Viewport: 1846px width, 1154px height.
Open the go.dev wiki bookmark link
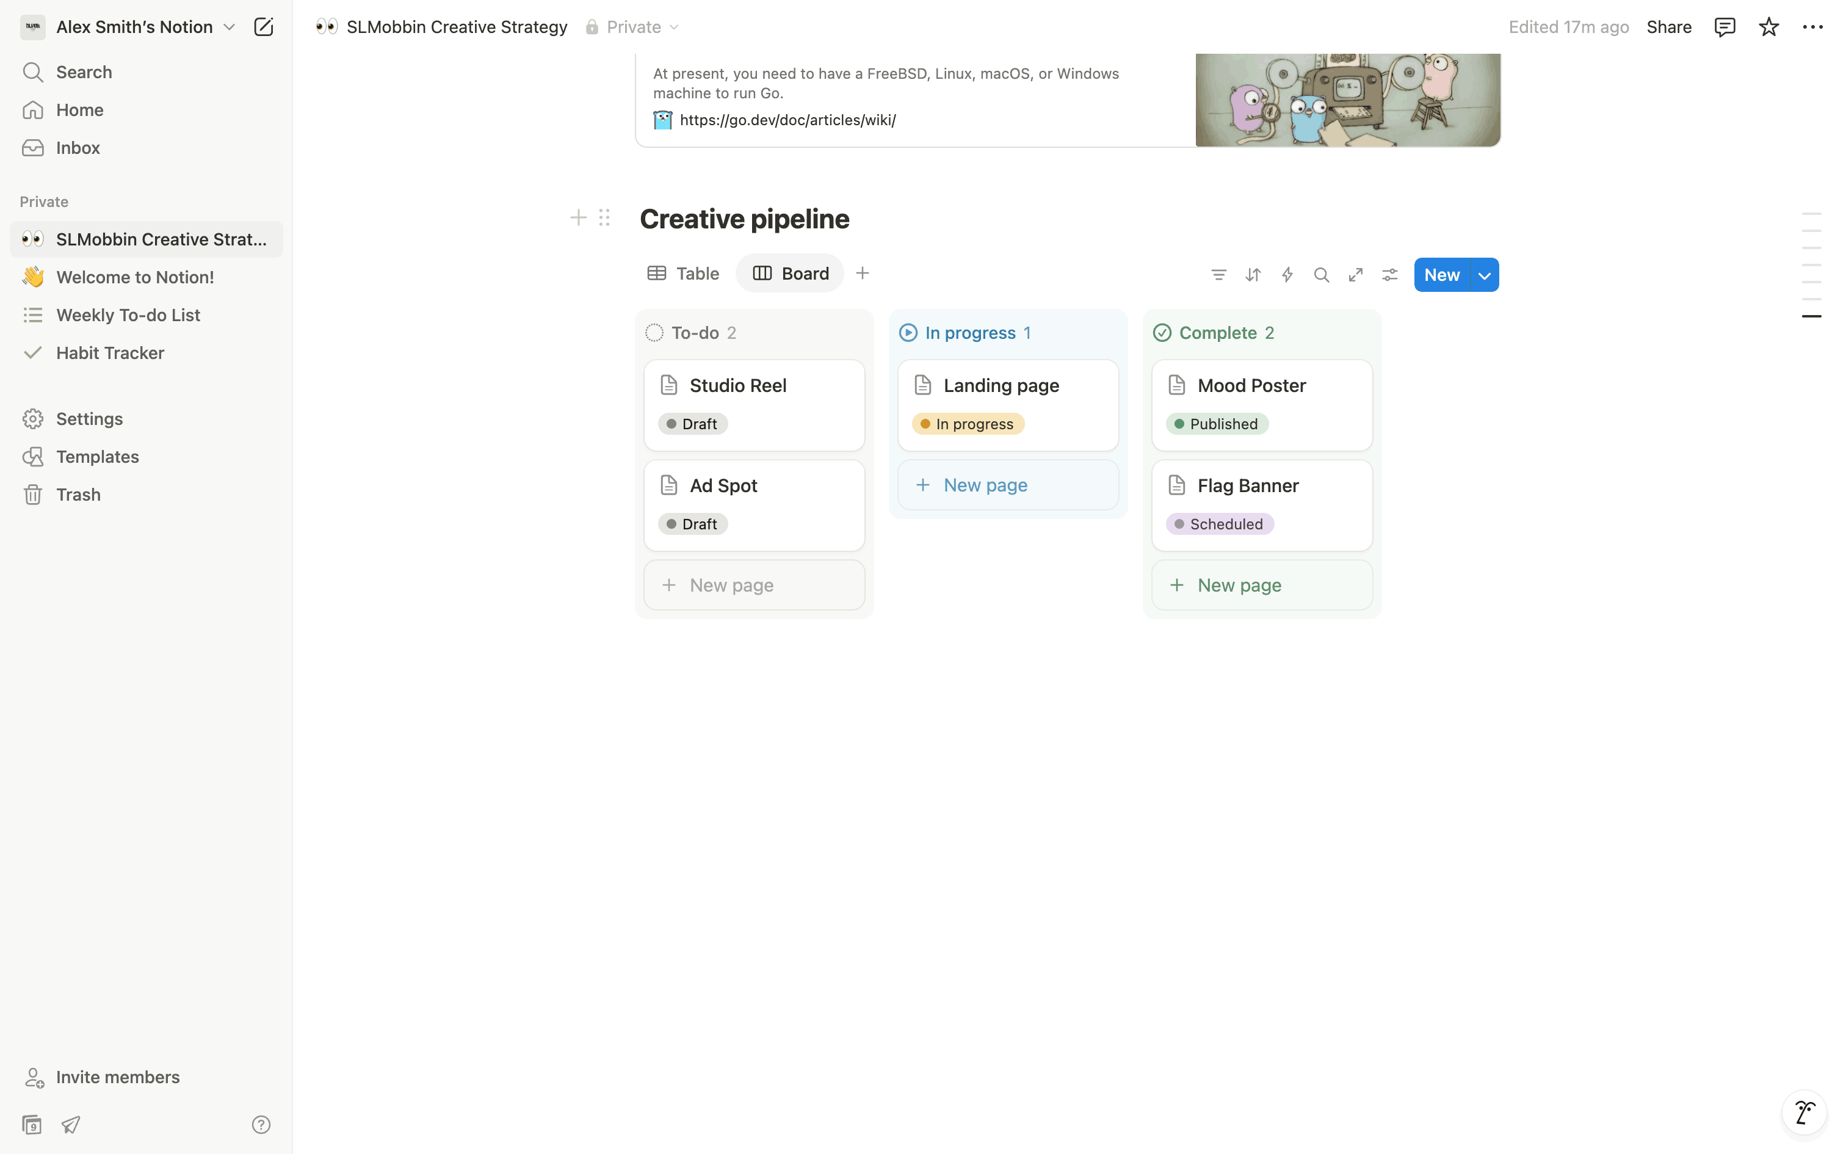tap(787, 120)
